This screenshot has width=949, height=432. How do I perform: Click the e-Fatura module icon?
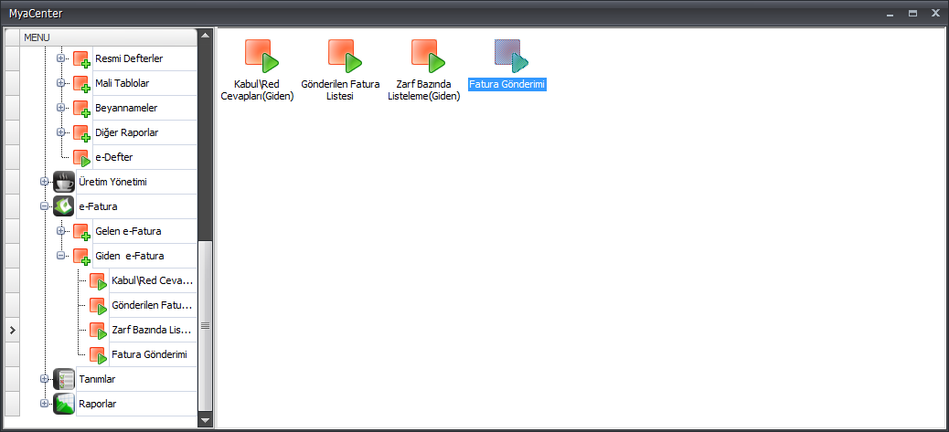tap(64, 206)
